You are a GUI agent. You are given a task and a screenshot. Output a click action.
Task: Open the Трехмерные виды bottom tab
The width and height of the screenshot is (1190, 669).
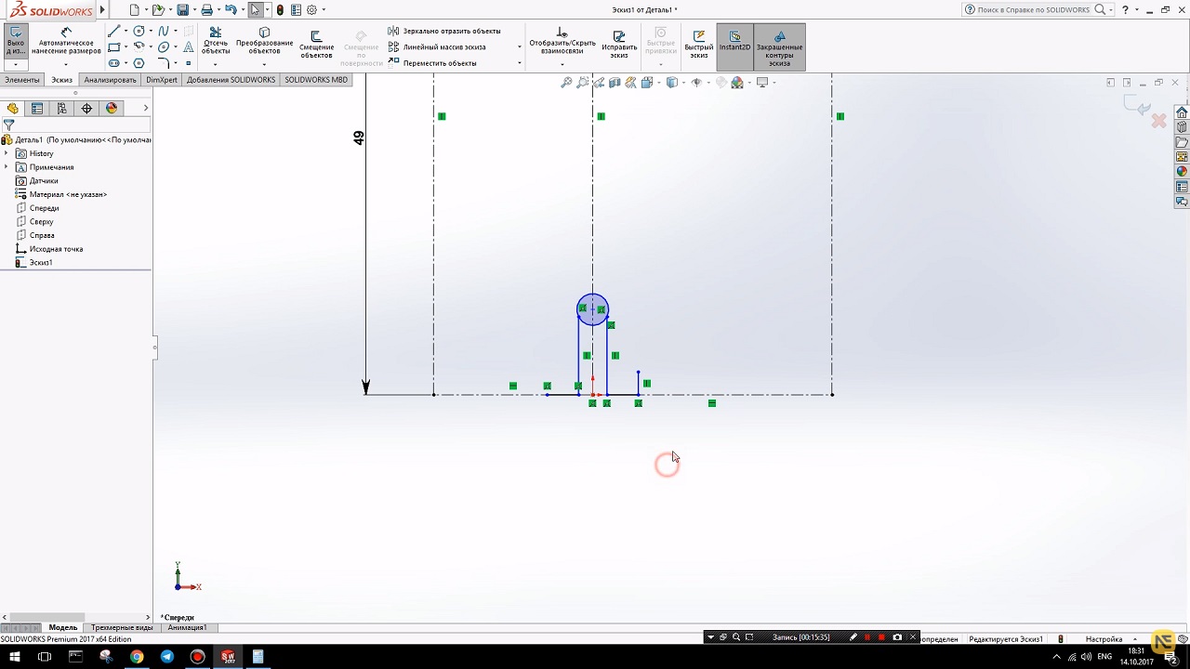(122, 628)
